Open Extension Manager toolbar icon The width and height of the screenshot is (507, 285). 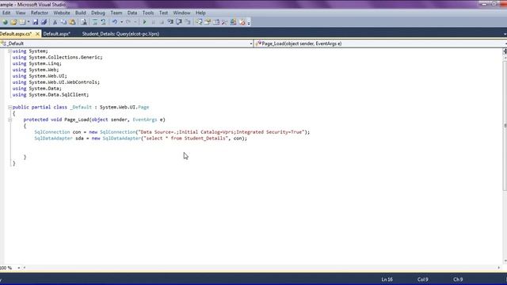pyautogui.click(x=242, y=22)
